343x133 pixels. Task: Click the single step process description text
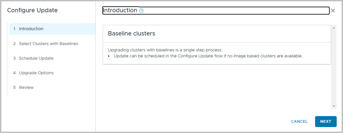pos(165,50)
